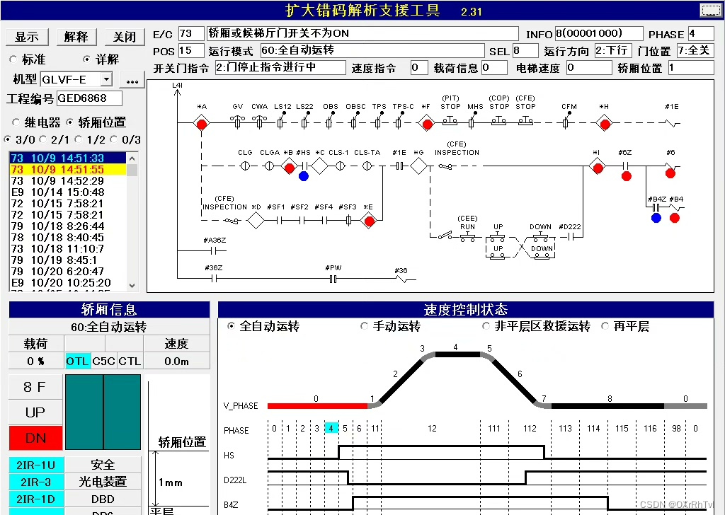Image resolution: width=725 pixels, height=515 pixels.
Task: Click the E/C 73 field
Action: [191, 34]
